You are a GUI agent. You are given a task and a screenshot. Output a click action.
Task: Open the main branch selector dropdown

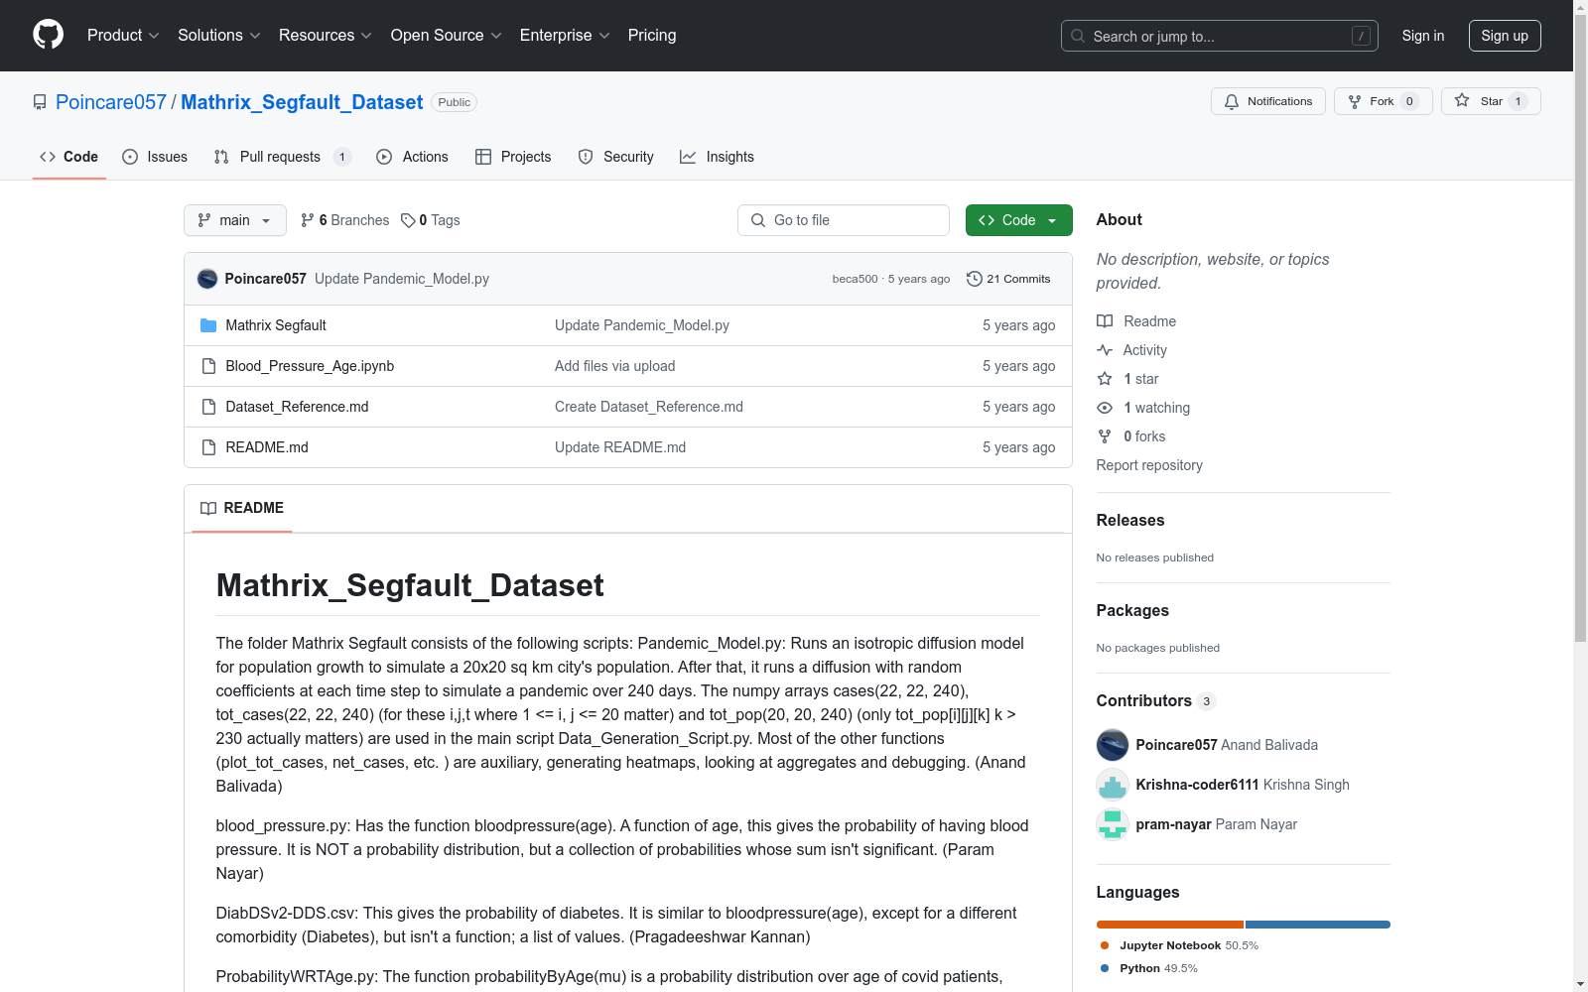[235, 220]
